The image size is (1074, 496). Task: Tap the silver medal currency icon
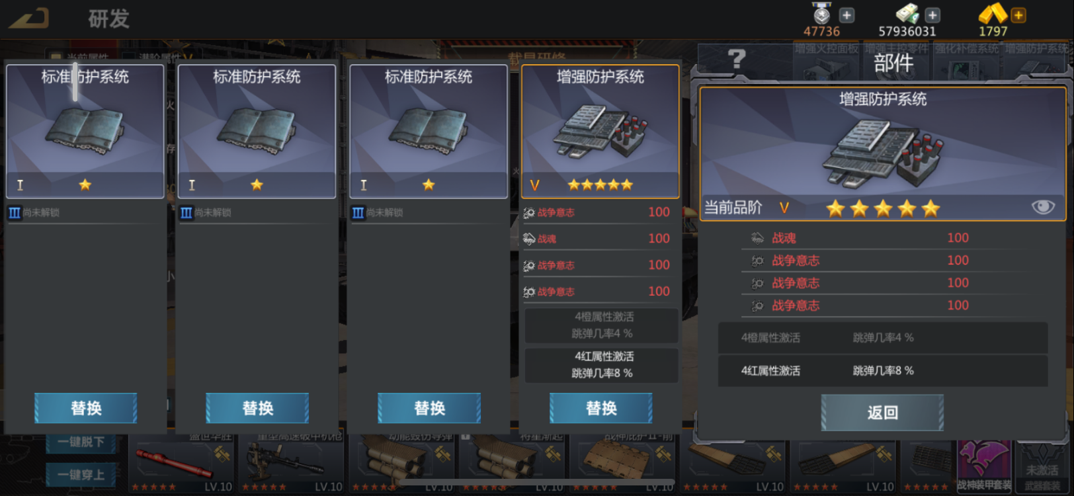(x=821, y=13)
